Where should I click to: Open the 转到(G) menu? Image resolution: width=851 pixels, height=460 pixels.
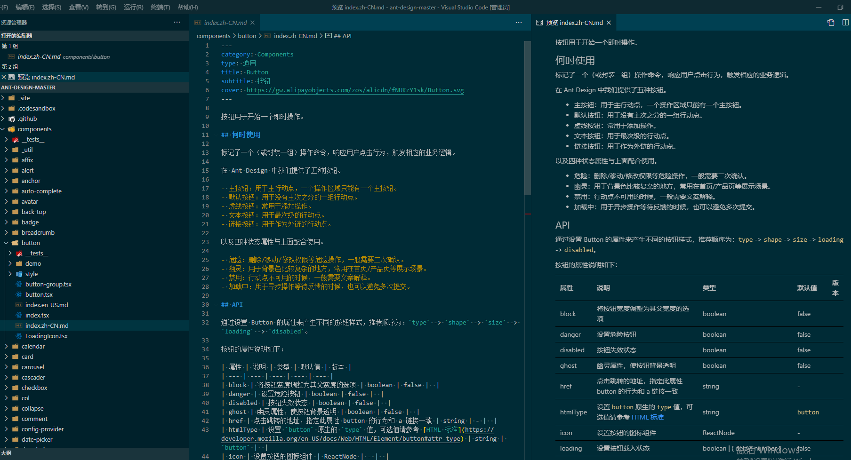pos(106,7)
